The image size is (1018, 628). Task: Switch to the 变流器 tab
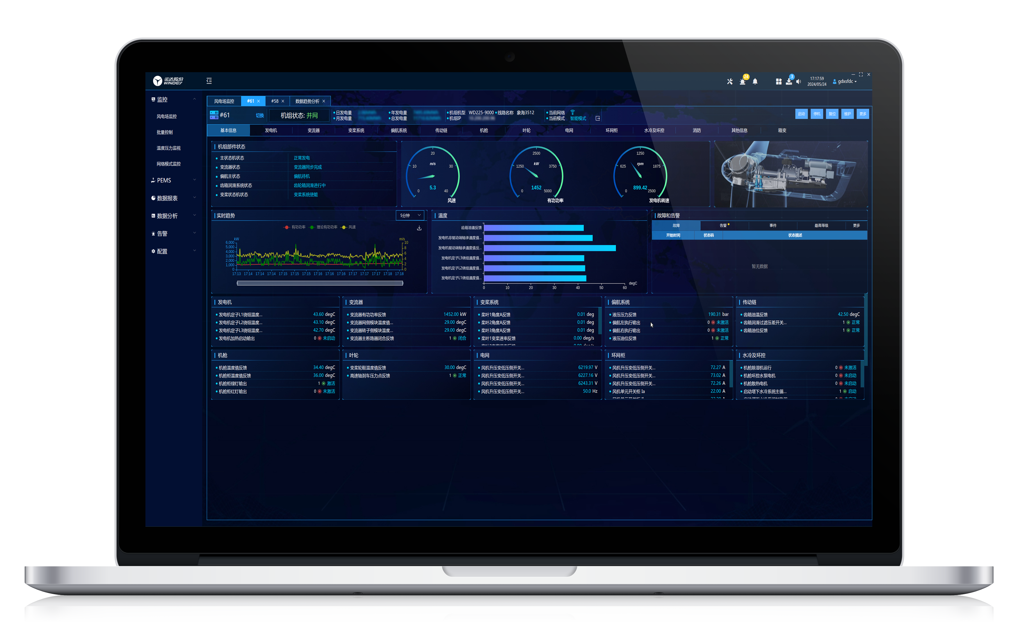point(313,130)
